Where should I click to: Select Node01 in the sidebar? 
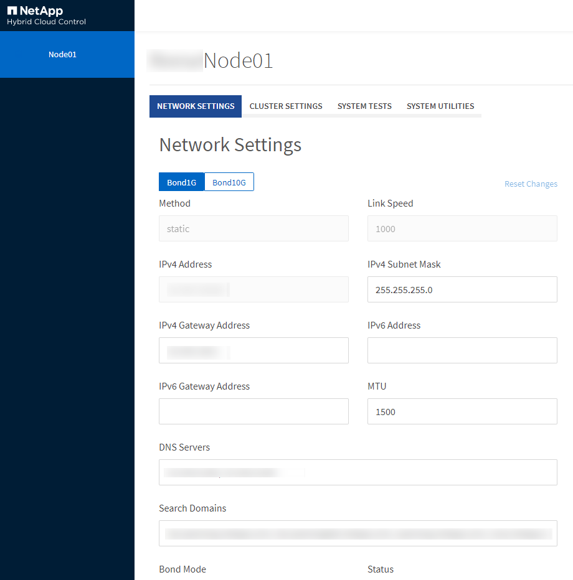(x=62, y=55)
